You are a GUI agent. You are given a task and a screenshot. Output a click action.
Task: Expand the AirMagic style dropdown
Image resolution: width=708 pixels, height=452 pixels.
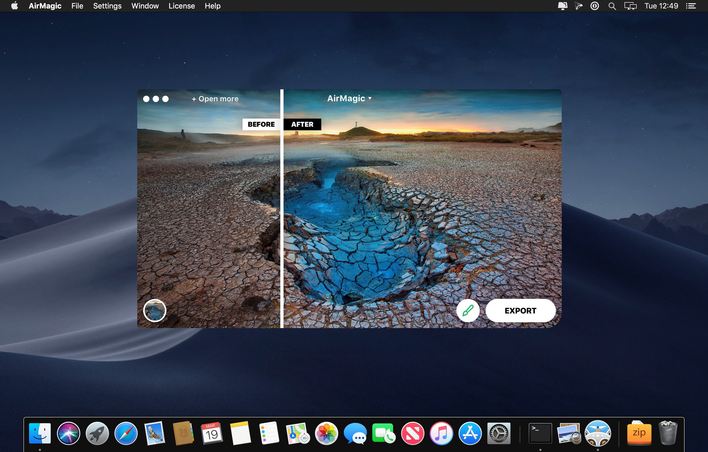click(349, 98)
